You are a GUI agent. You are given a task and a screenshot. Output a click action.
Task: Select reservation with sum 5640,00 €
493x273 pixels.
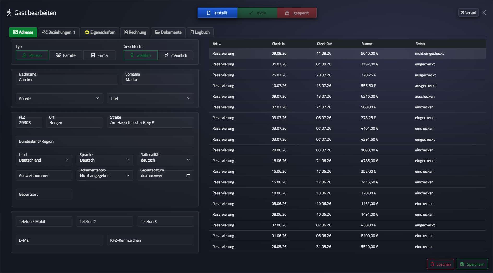pyautogui.click(x=348, y=53)
